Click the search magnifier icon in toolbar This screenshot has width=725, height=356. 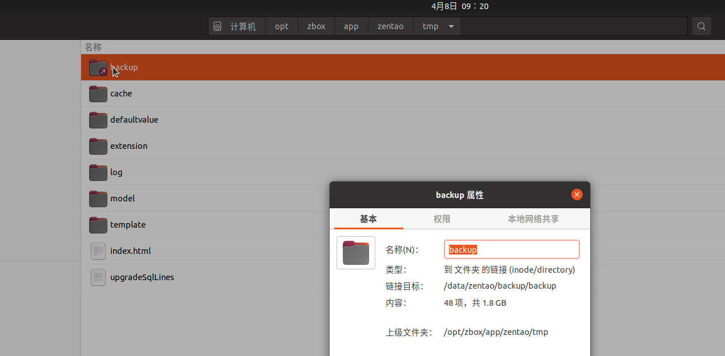coord(701,26)
